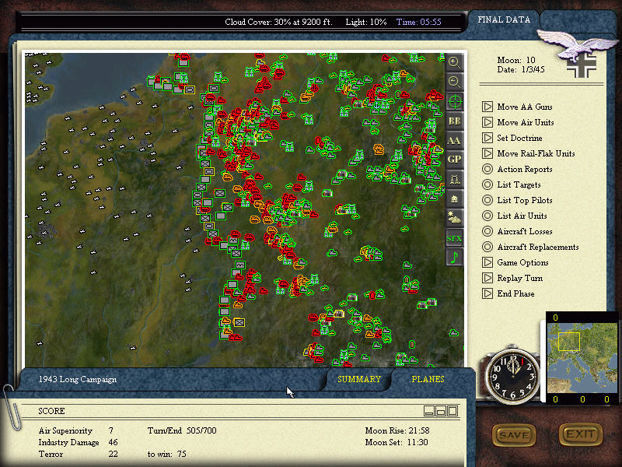Zoom out of the campaign map

[455, 82]
